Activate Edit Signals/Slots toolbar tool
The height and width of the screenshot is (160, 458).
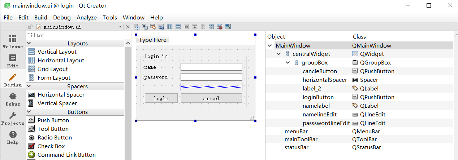point(145,27)
